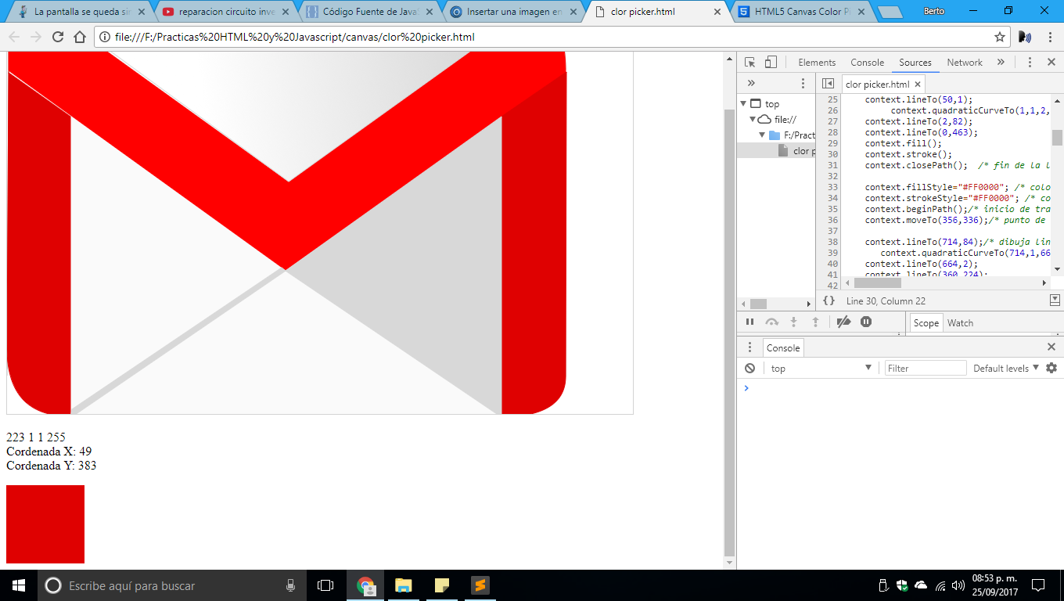Switch to the Sources tab
The image size is (1064, 601).
(915, 63)
